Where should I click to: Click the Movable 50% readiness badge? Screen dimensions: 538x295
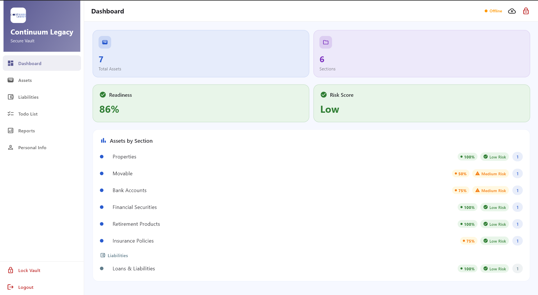pyautogui.click(x=460, y=174)
